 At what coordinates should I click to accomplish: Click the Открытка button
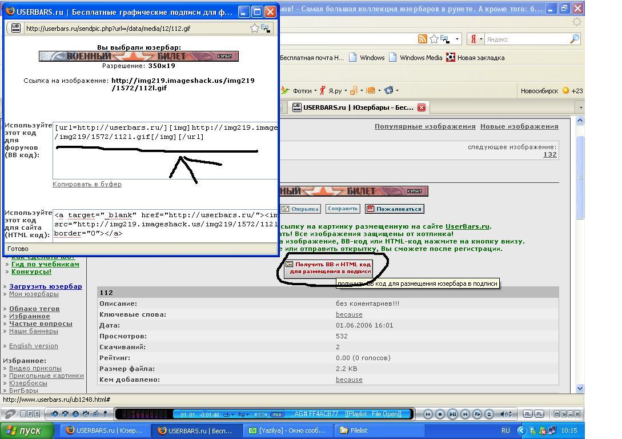click(x=300, y=209)
